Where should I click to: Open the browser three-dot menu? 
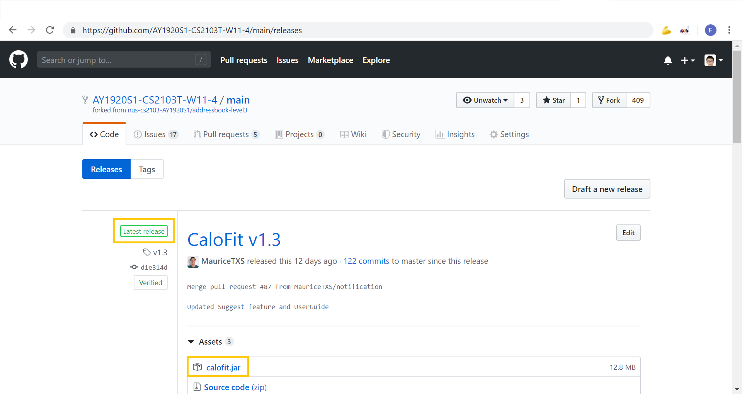[x=729, y=30]
